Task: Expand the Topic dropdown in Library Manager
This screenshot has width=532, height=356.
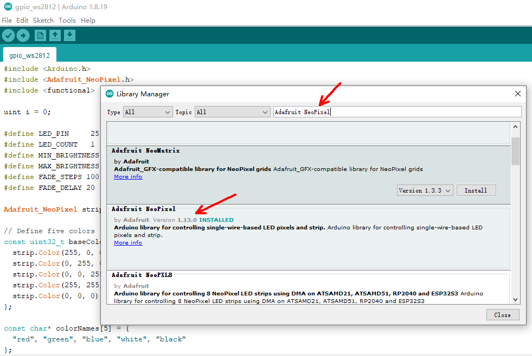Action: [233, 112]
